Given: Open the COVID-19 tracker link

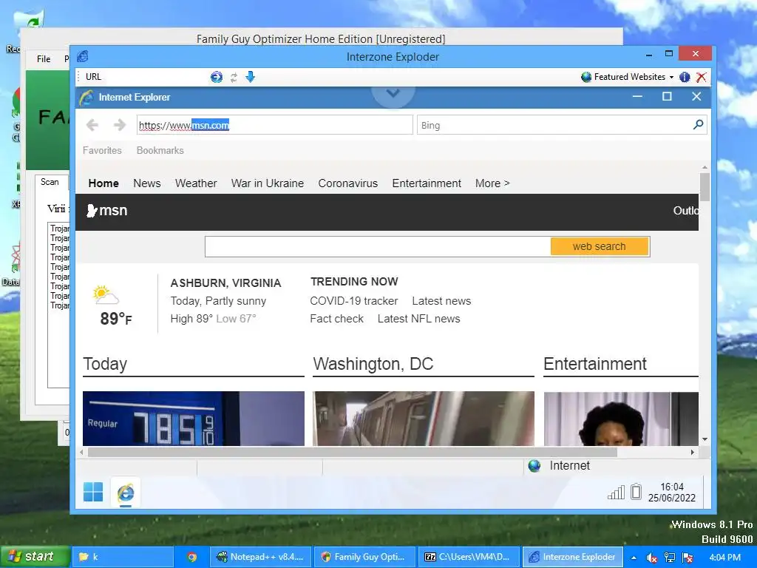Looking at the screenshot, I should click(x=354, y=301).
